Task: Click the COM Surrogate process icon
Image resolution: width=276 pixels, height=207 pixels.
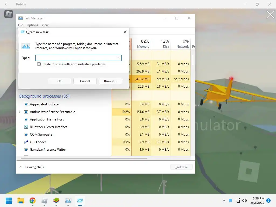Action: (x=26, y=134)
